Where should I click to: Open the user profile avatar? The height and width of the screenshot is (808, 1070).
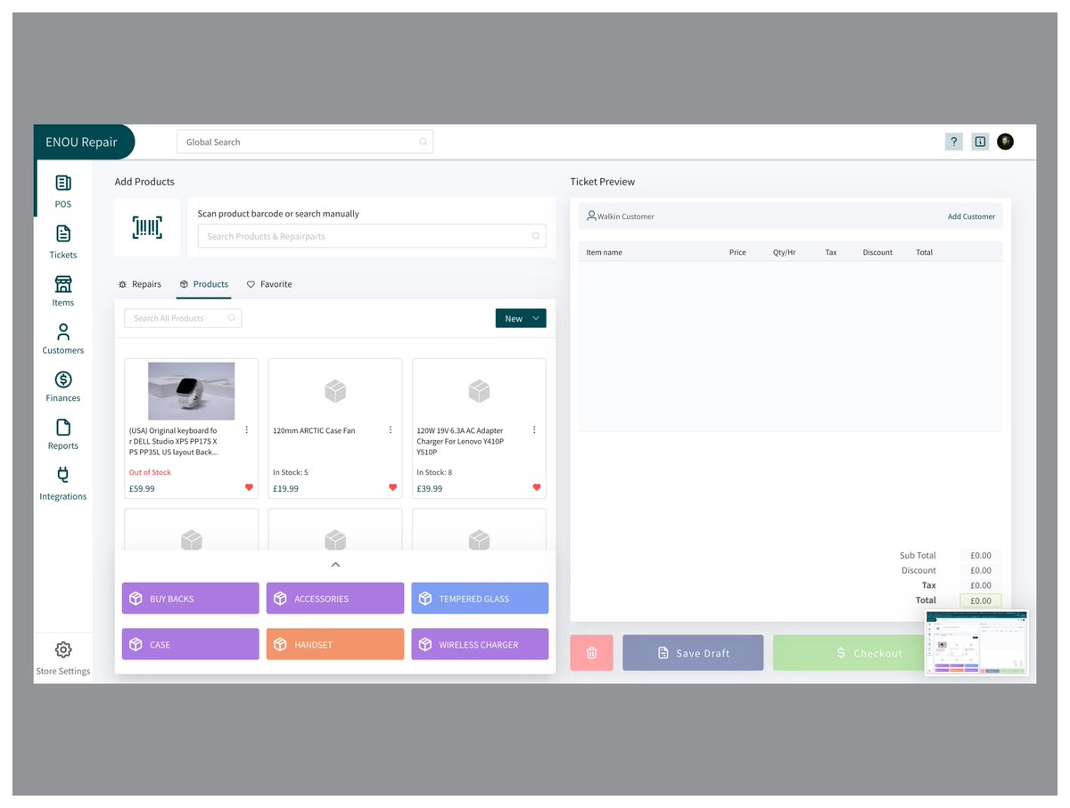[x=1005, y=142]
